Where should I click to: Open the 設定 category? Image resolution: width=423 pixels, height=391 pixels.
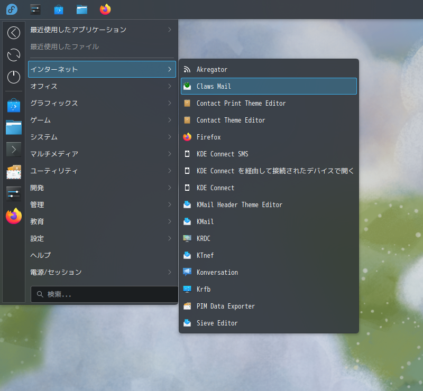102,238
